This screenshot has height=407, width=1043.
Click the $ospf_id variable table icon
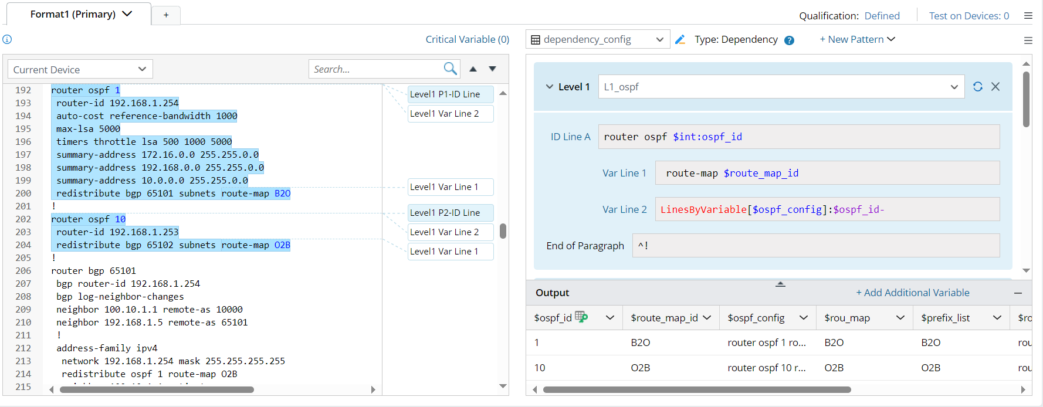[581, 317]
